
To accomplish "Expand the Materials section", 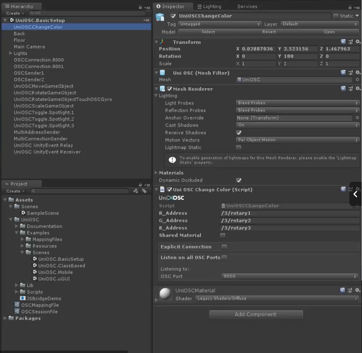I will pyautogui.click(x=156, y=173).
